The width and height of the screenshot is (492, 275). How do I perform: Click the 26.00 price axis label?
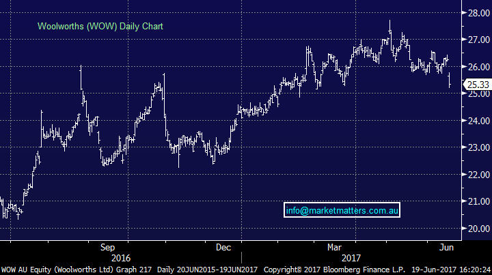(x=479, y=67)
